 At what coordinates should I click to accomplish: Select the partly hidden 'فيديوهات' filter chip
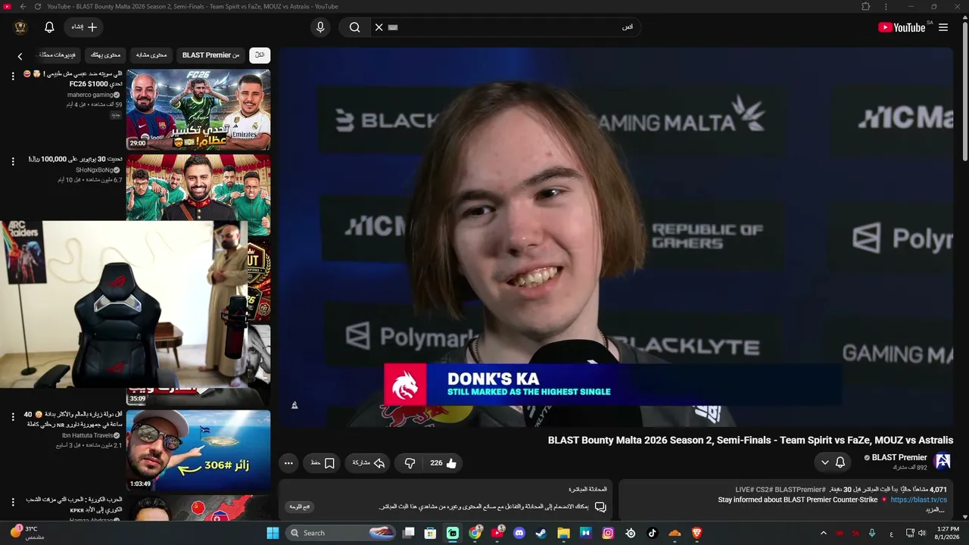click(x=58, y=55)
